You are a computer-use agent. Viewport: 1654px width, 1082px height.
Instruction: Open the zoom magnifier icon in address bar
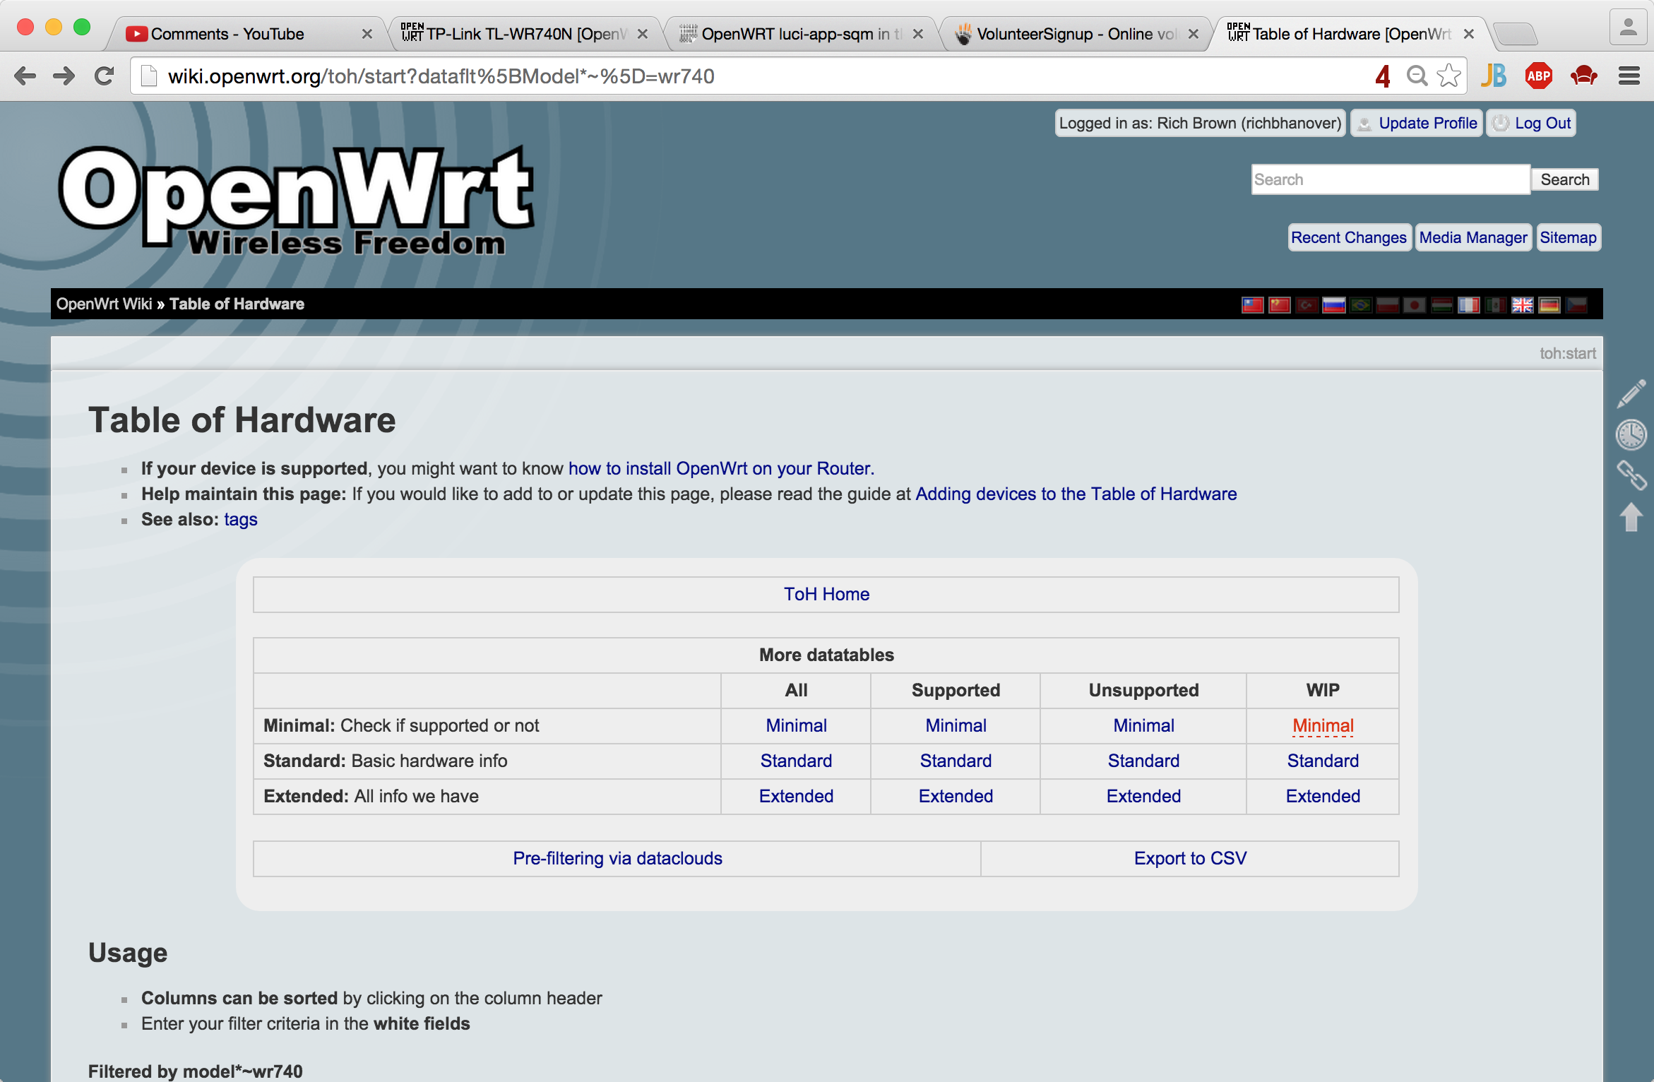coord(1417,76)
